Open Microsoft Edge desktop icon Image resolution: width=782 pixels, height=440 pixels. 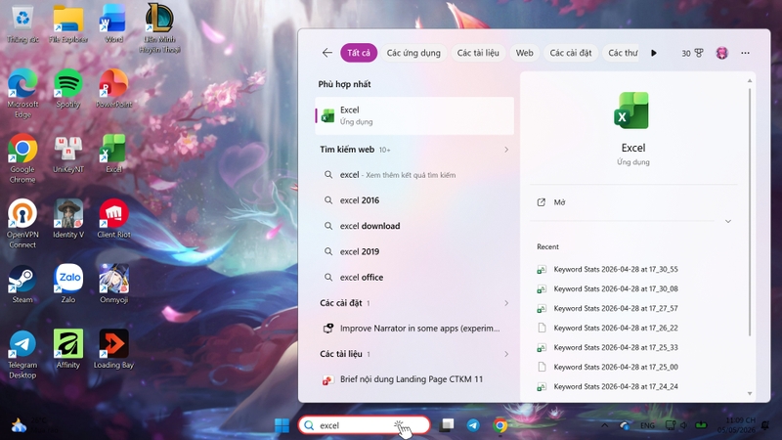coord(22,94)
